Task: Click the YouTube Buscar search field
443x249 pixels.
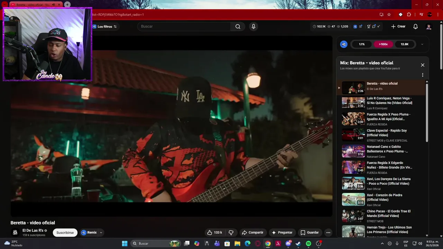Action: click(x=184, y=27)
